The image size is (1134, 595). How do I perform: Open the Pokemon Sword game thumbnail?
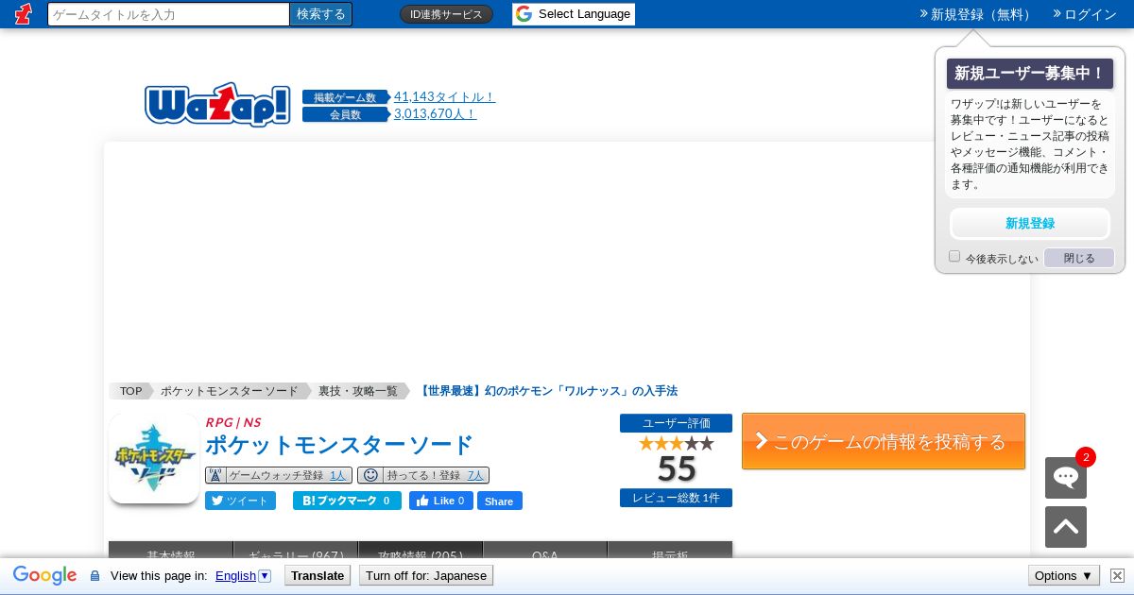point(154,458)
